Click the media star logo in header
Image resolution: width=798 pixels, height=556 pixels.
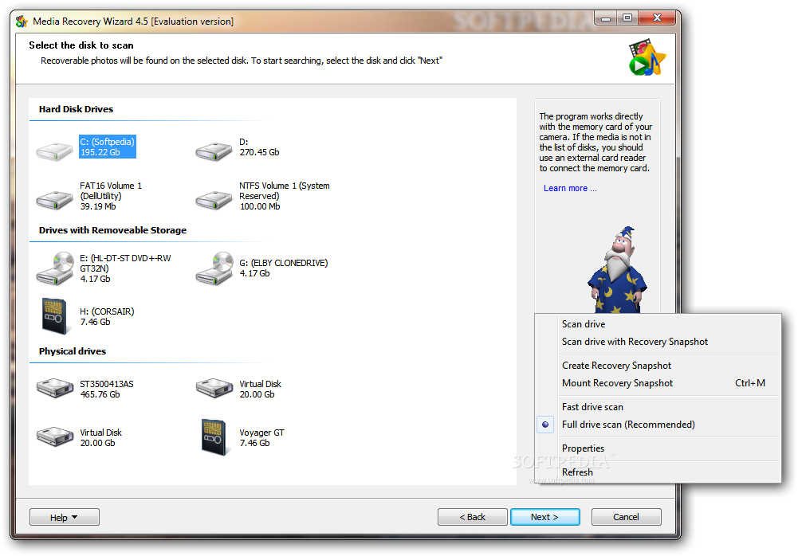[x=647, y=57]
